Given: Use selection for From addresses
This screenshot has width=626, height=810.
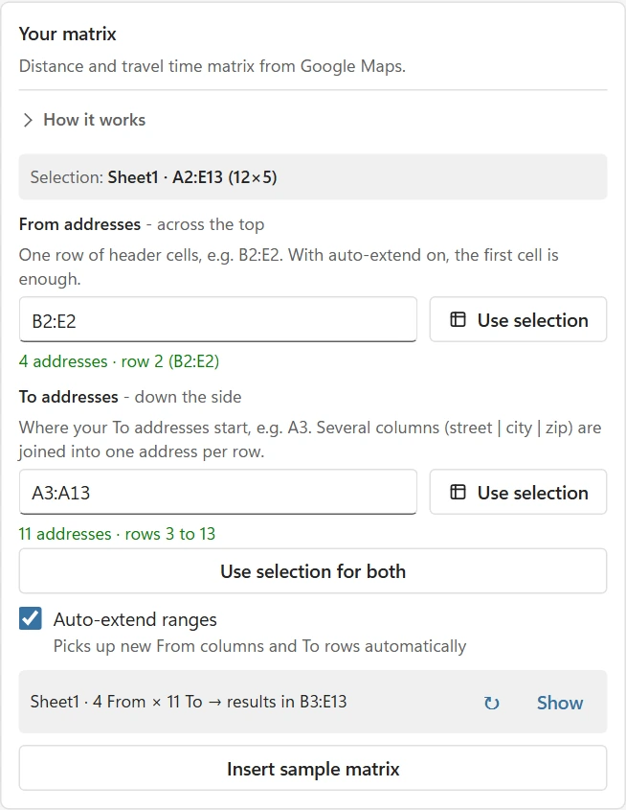Looking at the screenshot, I should pos(518,320).
